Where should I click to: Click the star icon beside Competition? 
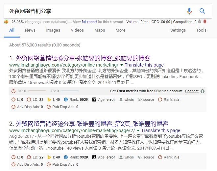tap(200, 21)
